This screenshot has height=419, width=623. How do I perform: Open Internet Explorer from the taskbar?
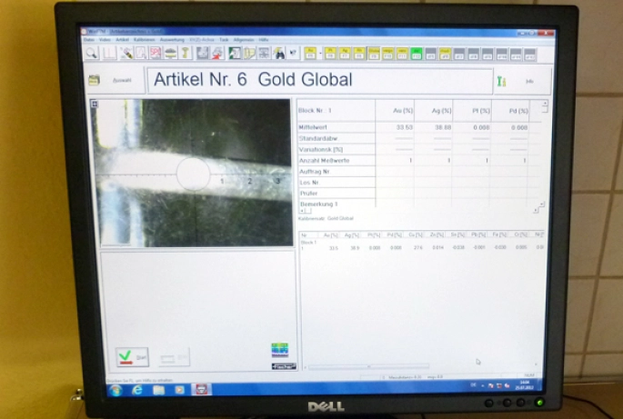pyautogui.click(x=137, y=389)
